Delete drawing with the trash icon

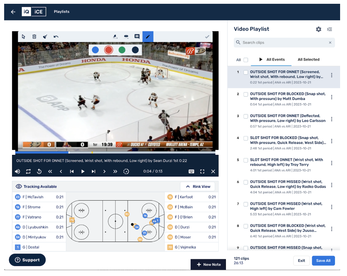34,37
